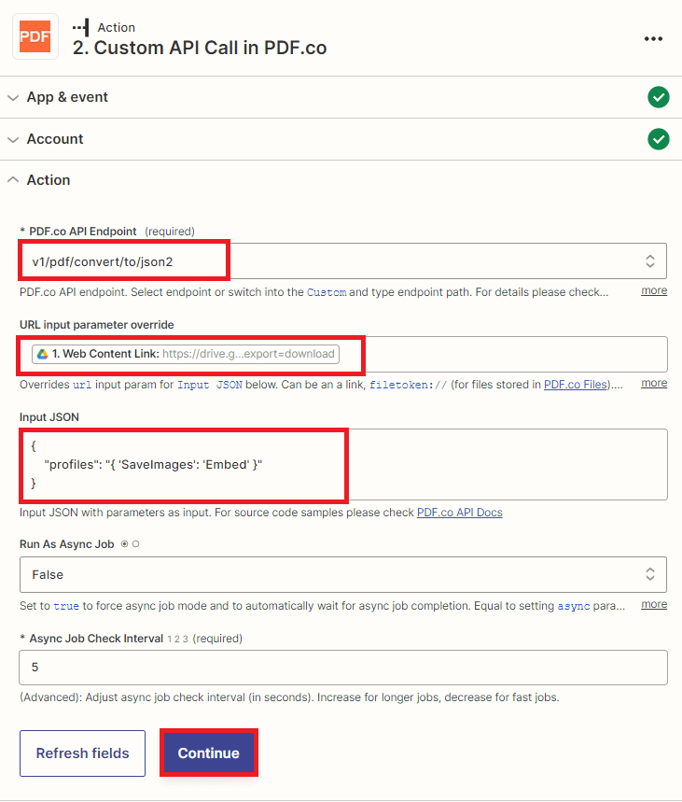Viewport: 682px width, 802px height.
Task: Select the filled radio icon next to Run As Async Job
Action: click(124, 544)
